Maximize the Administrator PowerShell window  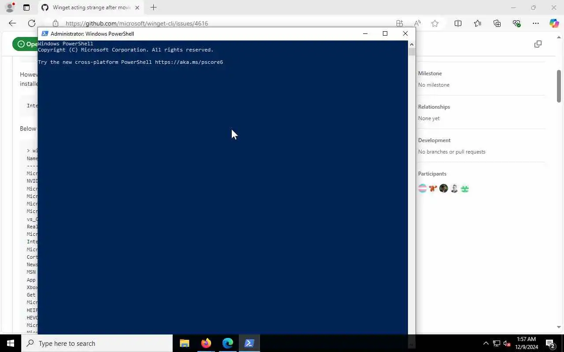[385, 33]
